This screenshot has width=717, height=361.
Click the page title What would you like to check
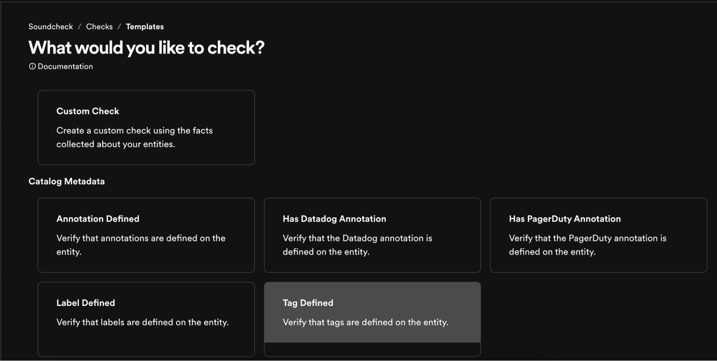point(146,47)
